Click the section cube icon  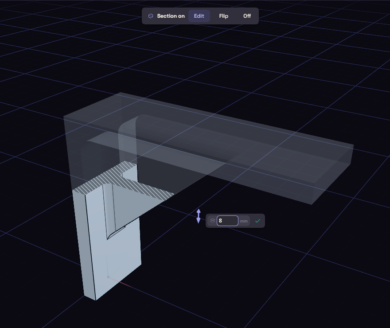[151, 16]
